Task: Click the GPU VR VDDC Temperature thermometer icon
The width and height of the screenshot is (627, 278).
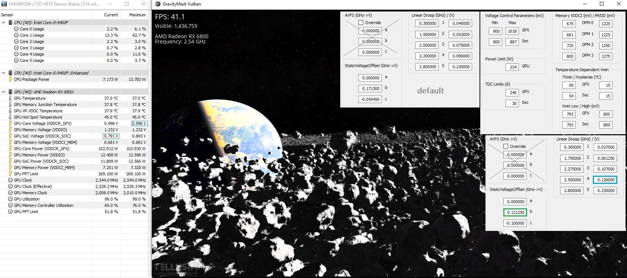Action: (10, 111)
